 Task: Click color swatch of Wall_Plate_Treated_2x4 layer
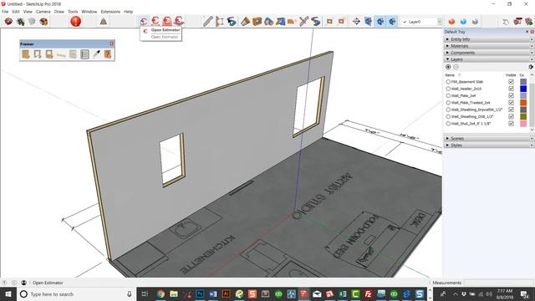[523, 102]
